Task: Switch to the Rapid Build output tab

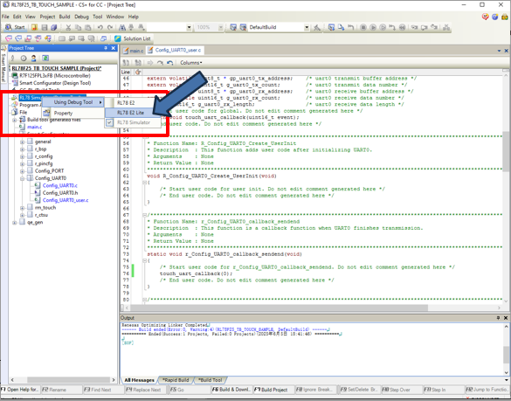Action: click(x=176, y=380)
